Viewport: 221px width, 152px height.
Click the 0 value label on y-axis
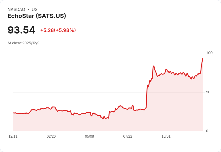[x=207, y=131]
